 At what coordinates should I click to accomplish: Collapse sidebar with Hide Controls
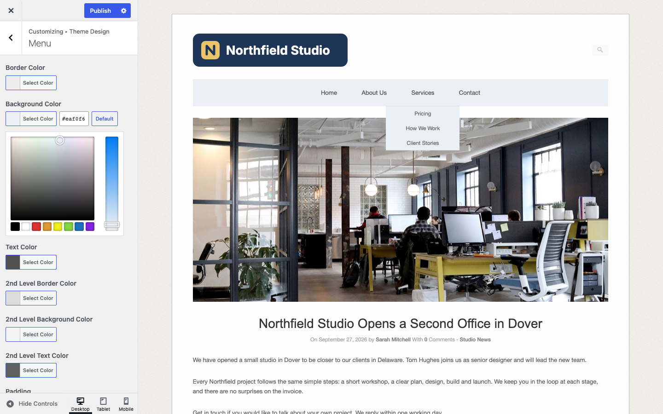coord(32,404)
